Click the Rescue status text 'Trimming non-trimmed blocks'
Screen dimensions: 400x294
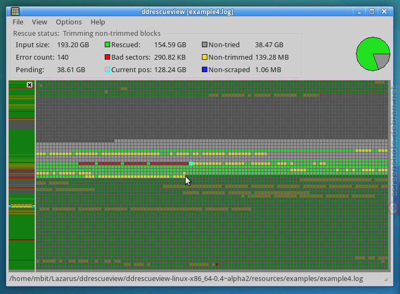coord(112,34)
